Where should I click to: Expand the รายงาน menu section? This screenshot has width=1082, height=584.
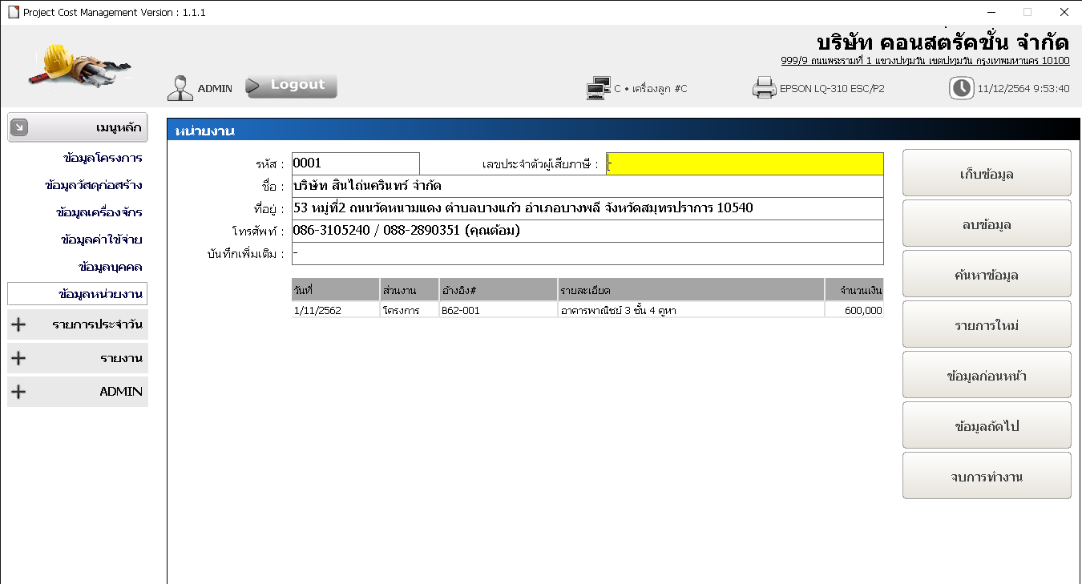19,358
